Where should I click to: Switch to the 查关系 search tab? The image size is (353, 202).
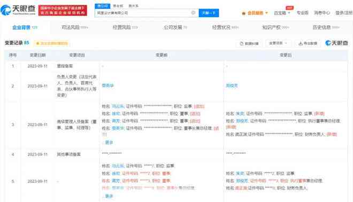pos(133,6)
